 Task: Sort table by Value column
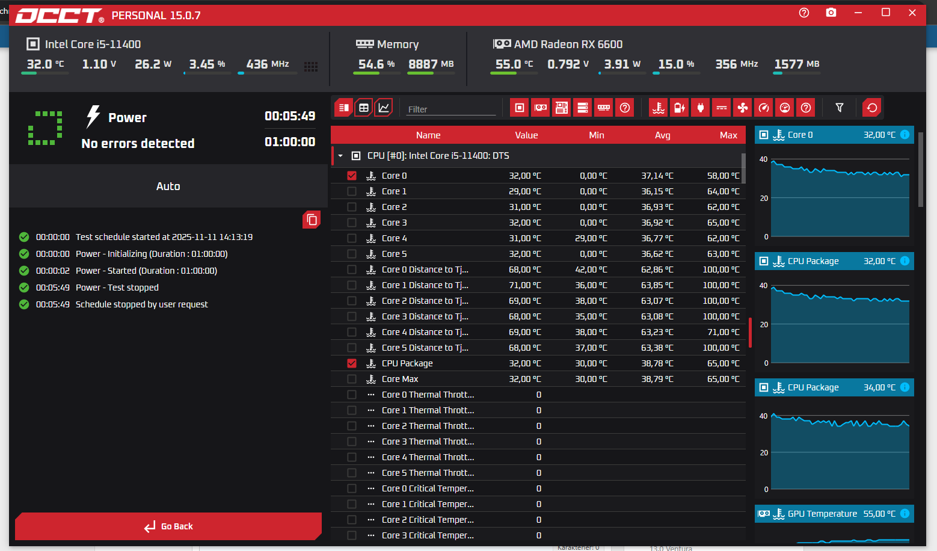point(526,135)
